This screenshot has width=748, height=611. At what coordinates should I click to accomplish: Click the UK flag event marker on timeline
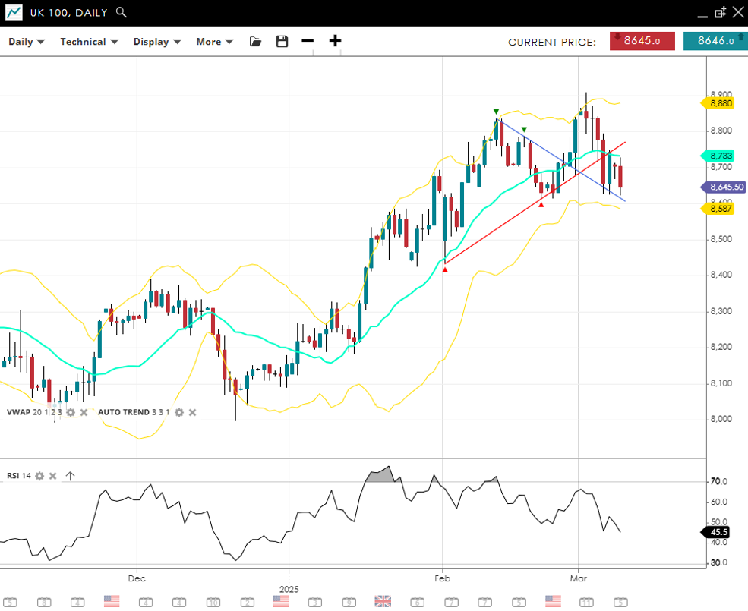pos(383,601)
